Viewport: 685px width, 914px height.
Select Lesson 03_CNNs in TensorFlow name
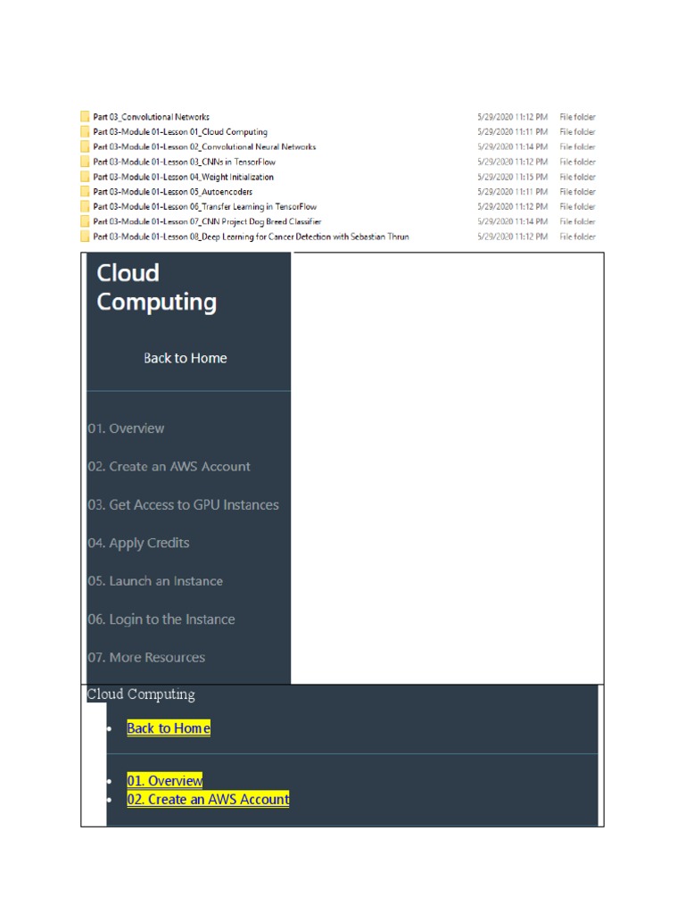pos(184,162)
